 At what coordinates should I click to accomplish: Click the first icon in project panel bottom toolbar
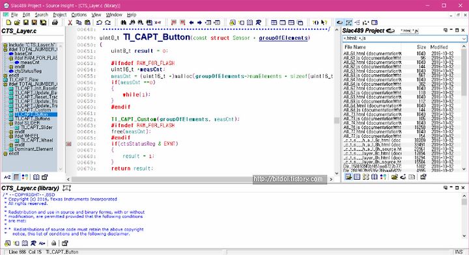click(x=348, y=177)
